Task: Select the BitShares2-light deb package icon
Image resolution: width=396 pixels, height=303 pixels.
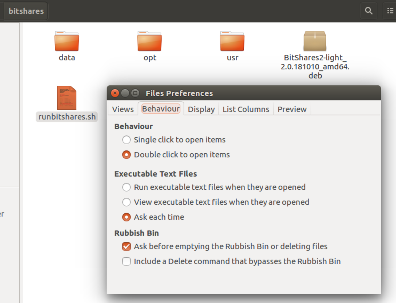Action: pos(315,41)
